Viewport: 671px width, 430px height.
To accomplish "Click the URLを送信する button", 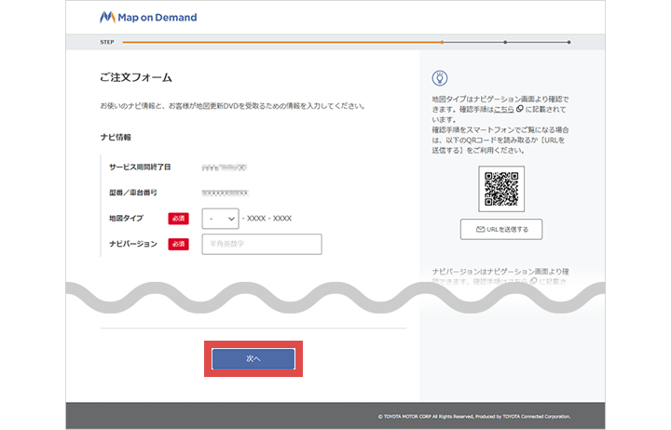I will pyautogui.click(x=501, y=230).
